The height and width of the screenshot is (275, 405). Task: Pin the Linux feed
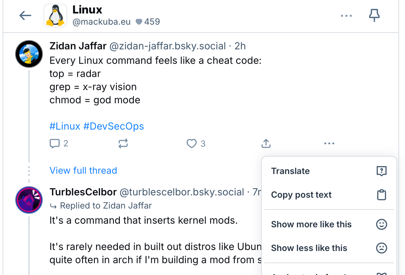click(374, 15)
